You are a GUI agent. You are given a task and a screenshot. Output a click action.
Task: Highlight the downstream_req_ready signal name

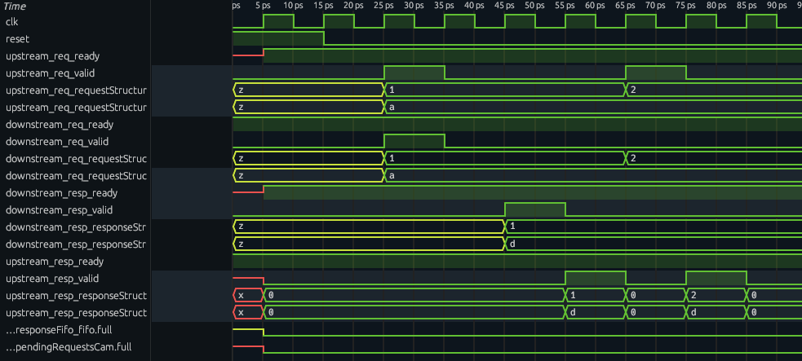point(59,125)
